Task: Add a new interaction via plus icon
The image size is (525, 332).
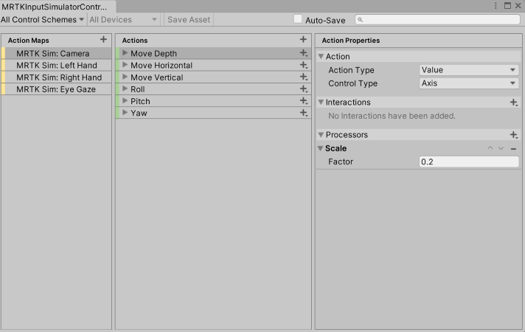Action: pyautogui.click(x=514, y=103)
